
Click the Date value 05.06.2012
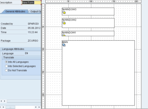[x=34, y=28]
